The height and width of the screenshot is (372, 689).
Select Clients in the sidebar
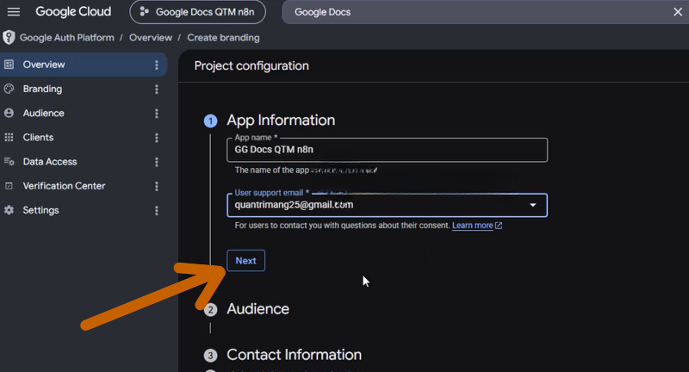(x=84, y=138)
